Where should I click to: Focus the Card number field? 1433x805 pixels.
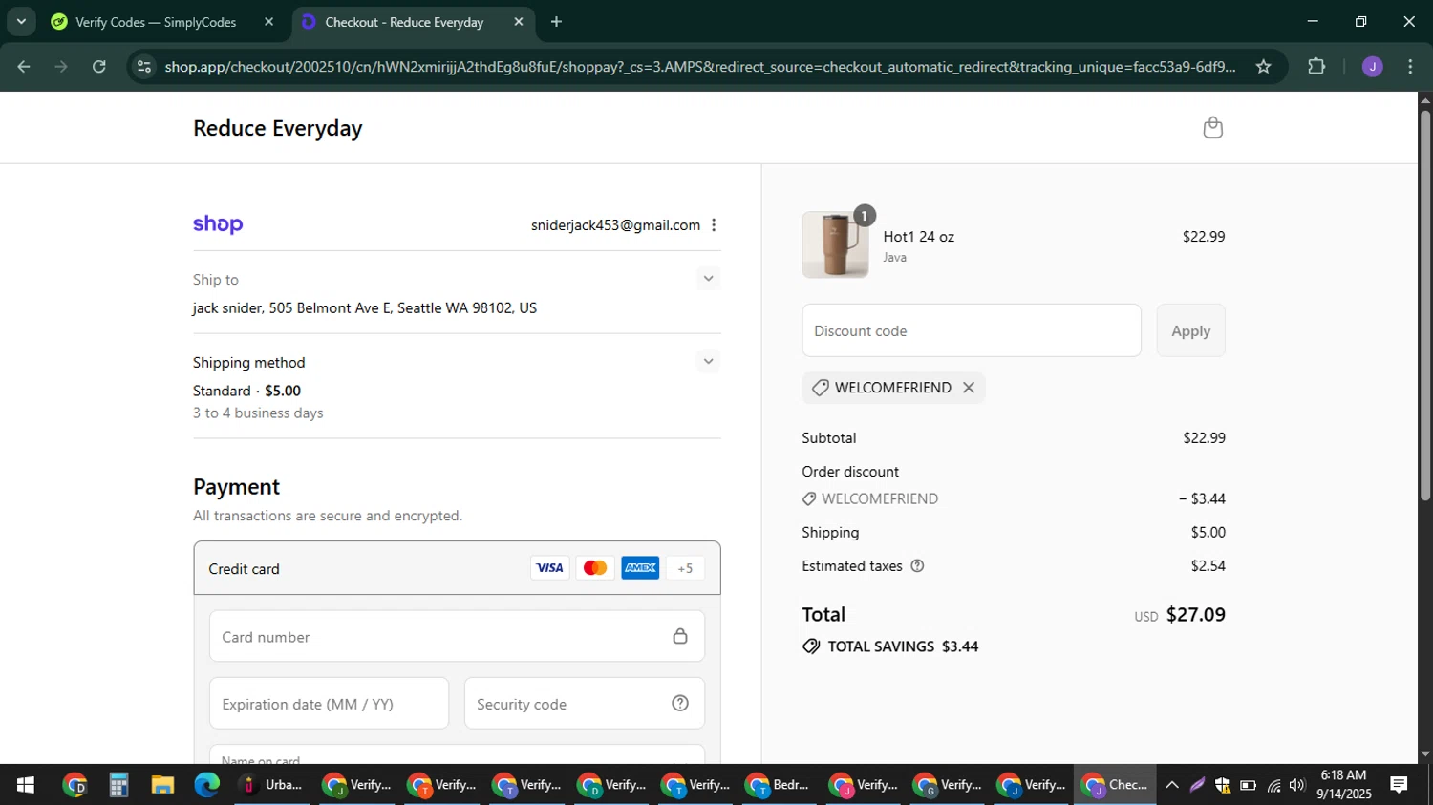457,636
